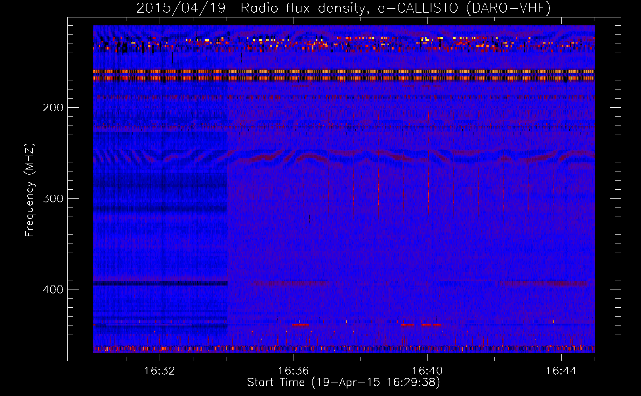The width and height of the screenshot is (641, 396).
Task: Select the 200 frequency tick label
Action: 53,108
